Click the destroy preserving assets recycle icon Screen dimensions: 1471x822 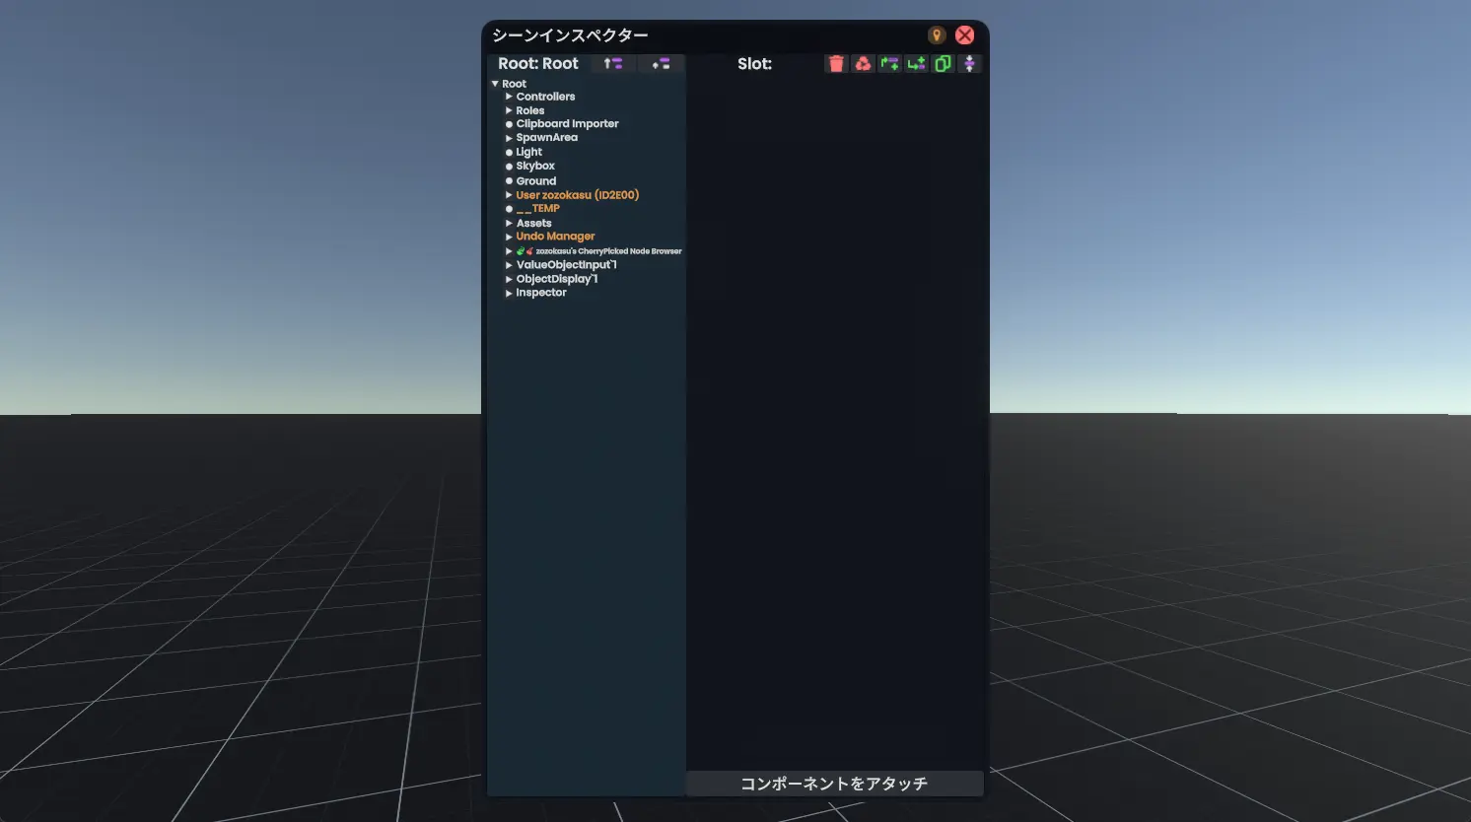(x=863, y=64)
